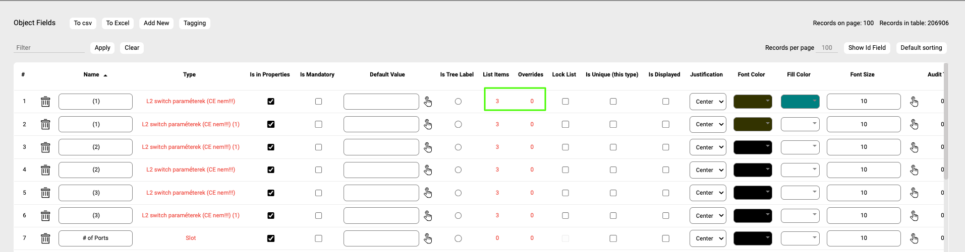Open the Justification dropdown in row 1
The image size is (965, 252).
click(x=708, y=102)
